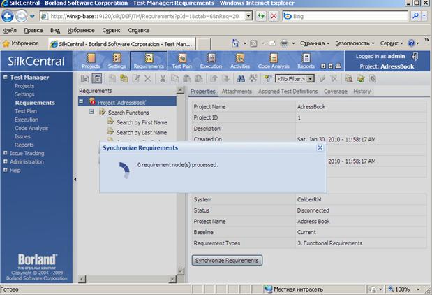Image resolution: width=432 pixels, height=295 pixels.
Task: Expand the Administration sidebar section
Action: pyautogui.click(x=6, y=161)
